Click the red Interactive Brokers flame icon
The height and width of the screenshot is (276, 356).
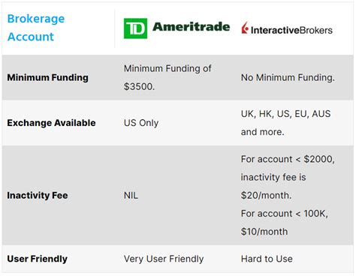click(x=245, y=28)
